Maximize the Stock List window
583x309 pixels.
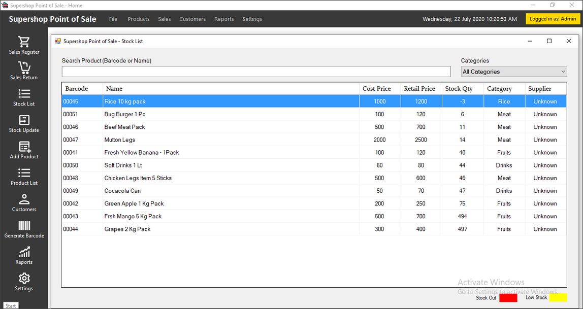click(x=549, y=41)
